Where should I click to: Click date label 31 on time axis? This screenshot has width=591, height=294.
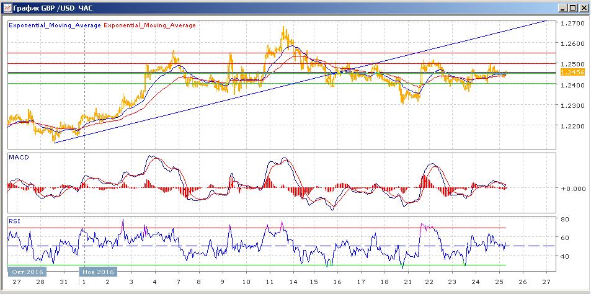[64, 282]
